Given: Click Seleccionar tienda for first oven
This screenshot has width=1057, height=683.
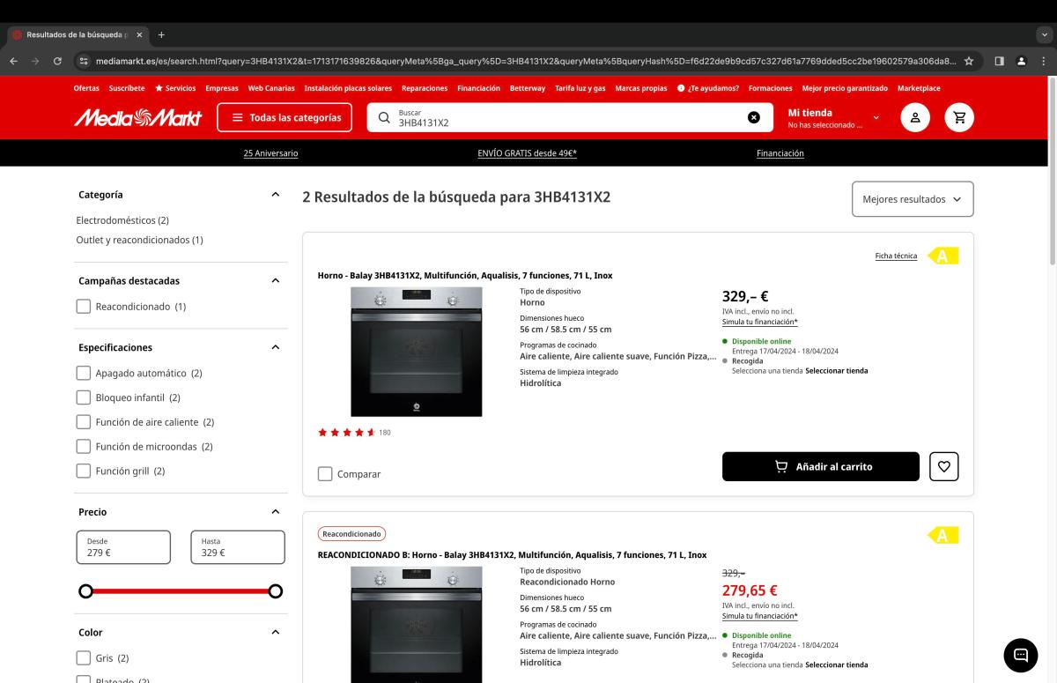Looking at the screenshot, I should pos(837,371).
